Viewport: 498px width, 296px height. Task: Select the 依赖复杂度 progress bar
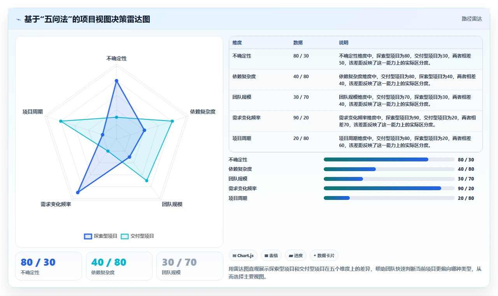[x=389, y=169]
